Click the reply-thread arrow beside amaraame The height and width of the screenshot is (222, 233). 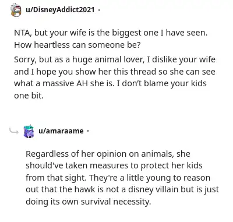coord(14,132)
